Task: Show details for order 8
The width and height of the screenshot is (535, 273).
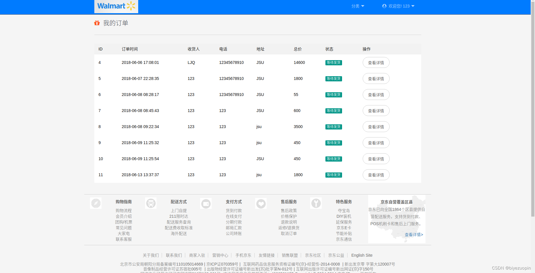Action: point(376,127)
